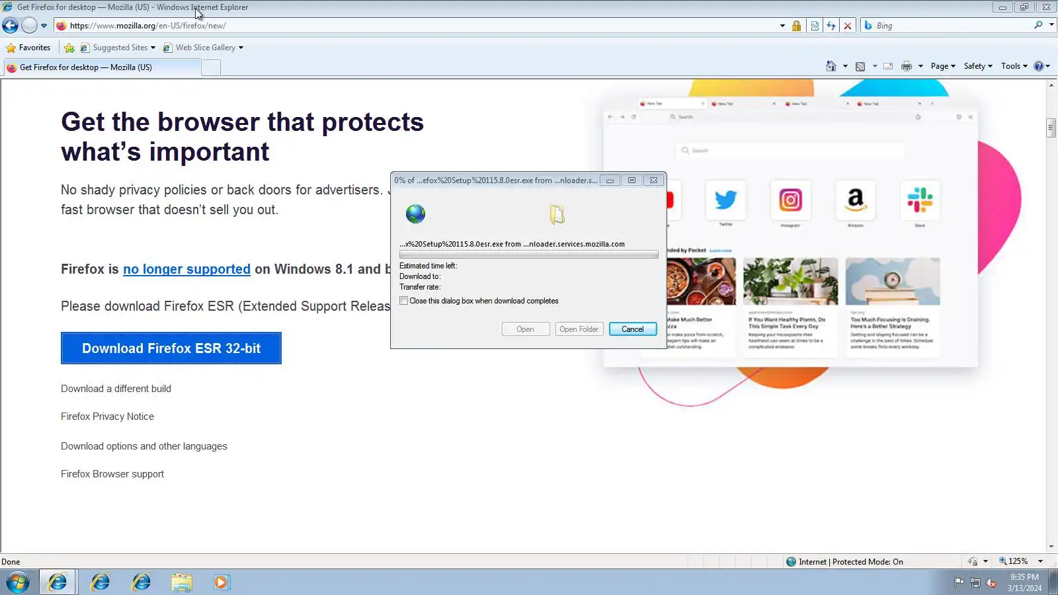Click the network tray icon
Screen dimensions: 1058x595
(x=975, y=582)
